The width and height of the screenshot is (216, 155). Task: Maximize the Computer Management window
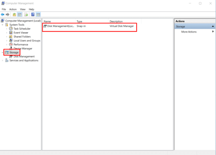pyautogui.click(x=200, y=3)
